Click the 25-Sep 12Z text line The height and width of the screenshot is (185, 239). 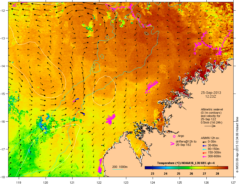[x=208, y=119]
